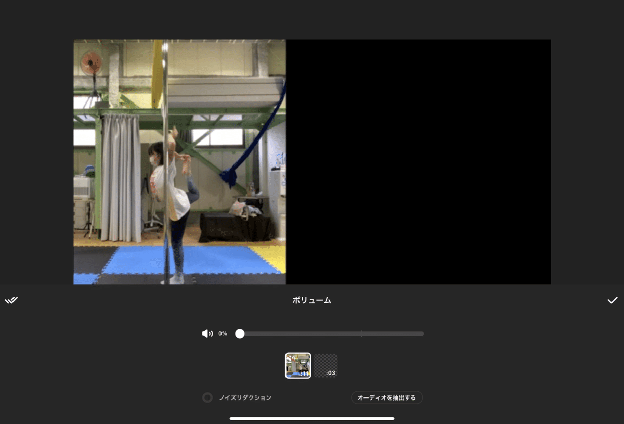Tap the オーディオを抽出する button
Screen dimensions: 624x424
tap(387, 397)
